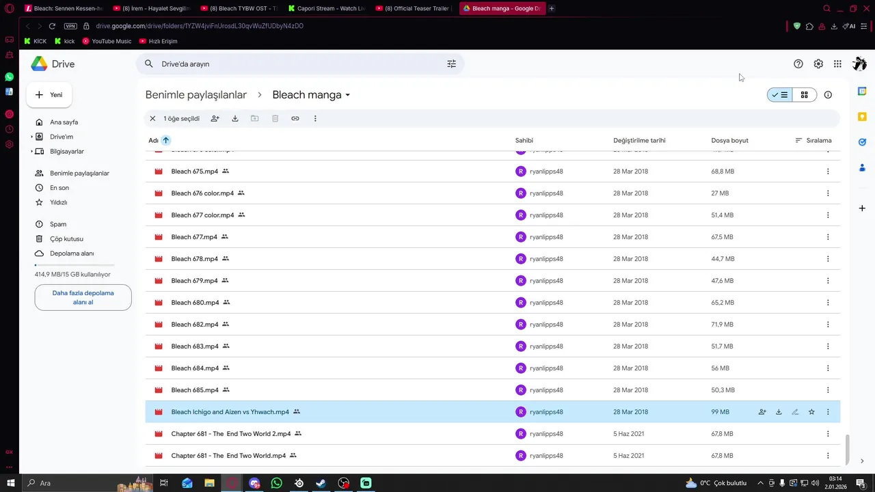Go to Ana sayfa
The width and height of the screenshot is (875, 492).
tap(64, 122)
